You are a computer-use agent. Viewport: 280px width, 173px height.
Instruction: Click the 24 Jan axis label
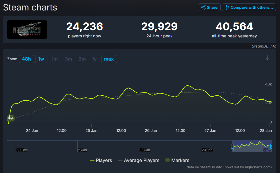32,131
